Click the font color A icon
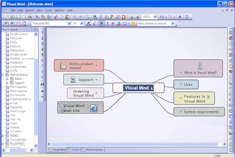 [119, 23]
